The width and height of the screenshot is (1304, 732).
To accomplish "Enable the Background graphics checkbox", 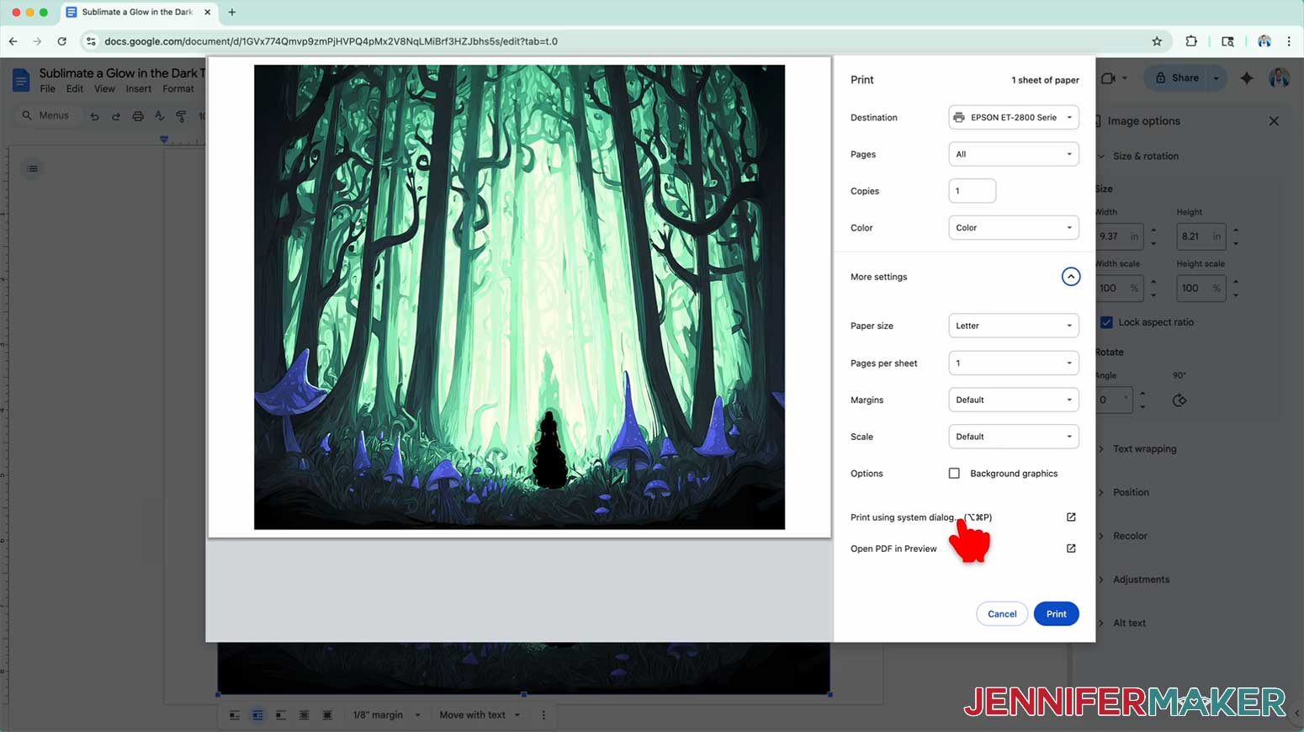I will 954,474.
